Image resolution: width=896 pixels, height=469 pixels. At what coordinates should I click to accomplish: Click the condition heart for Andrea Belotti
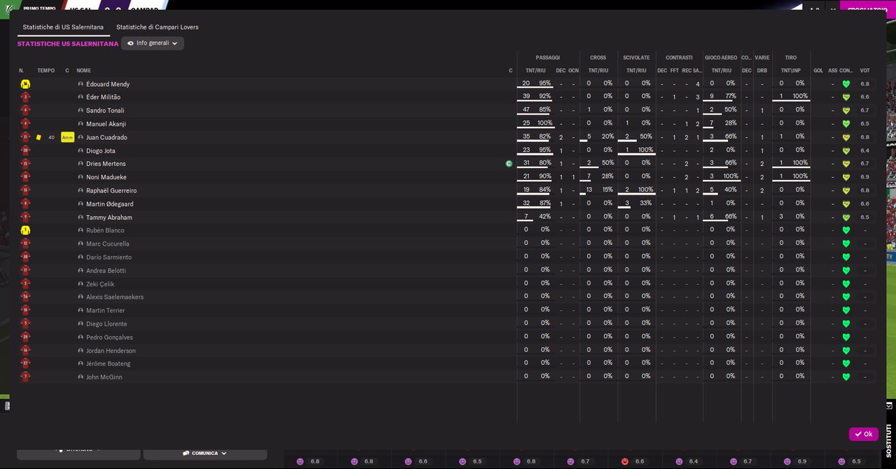coord(846,271)
